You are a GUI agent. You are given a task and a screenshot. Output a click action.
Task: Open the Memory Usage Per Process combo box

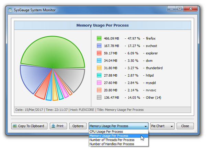coord(118,126)
